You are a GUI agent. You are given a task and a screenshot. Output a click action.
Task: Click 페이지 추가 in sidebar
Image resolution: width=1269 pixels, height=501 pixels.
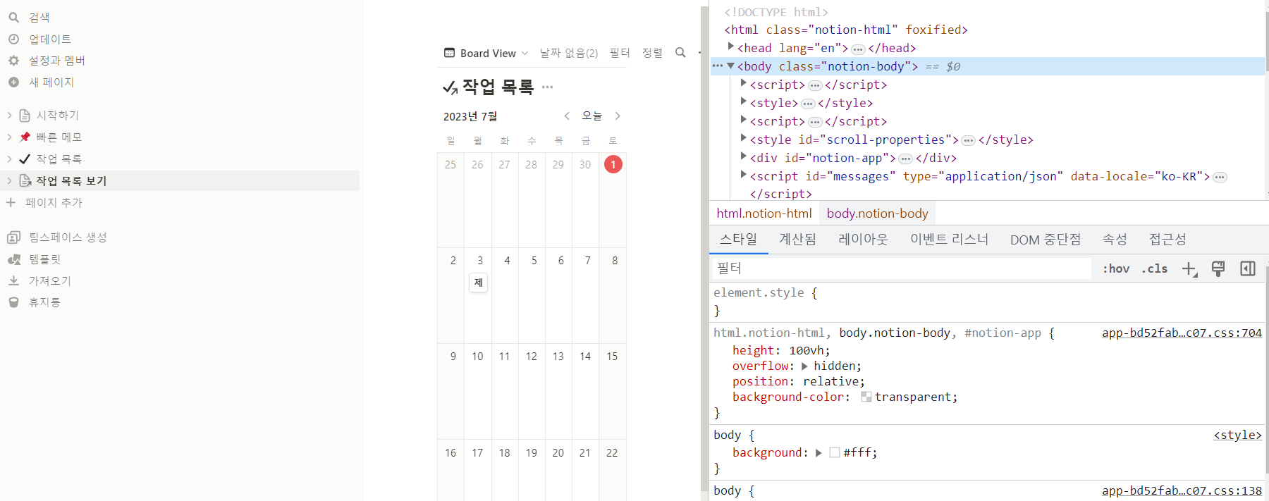click(54, 202)
